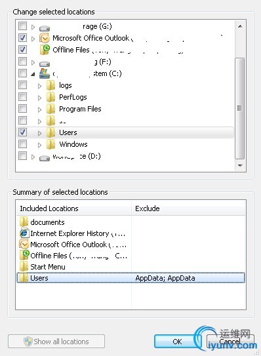Click the Offline Files sync icon in tree
This screenshot has height=356, width=261.
coord(45,50)
